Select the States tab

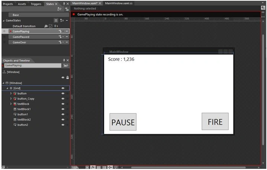50,4
